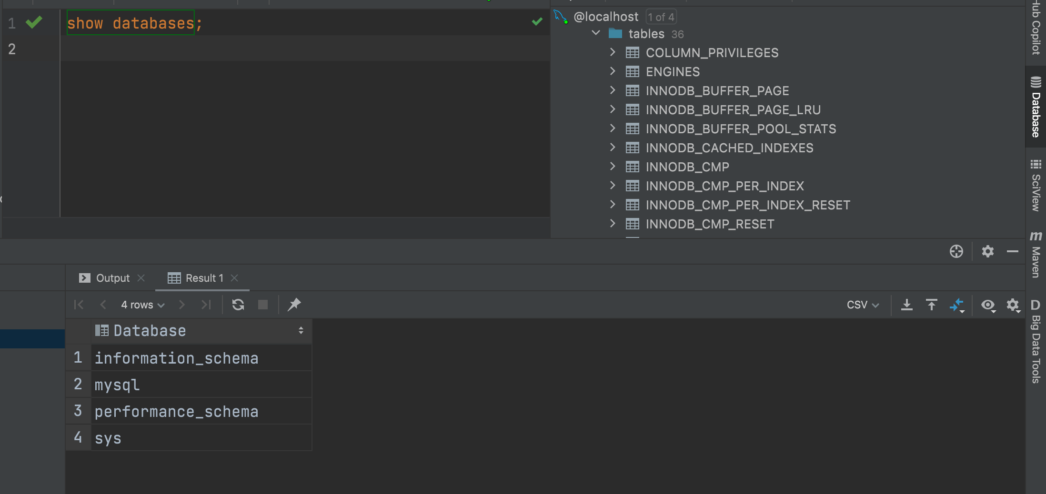Collapse the tables folder node
The height and width of the screenshot is (494, 1046).
596,33
